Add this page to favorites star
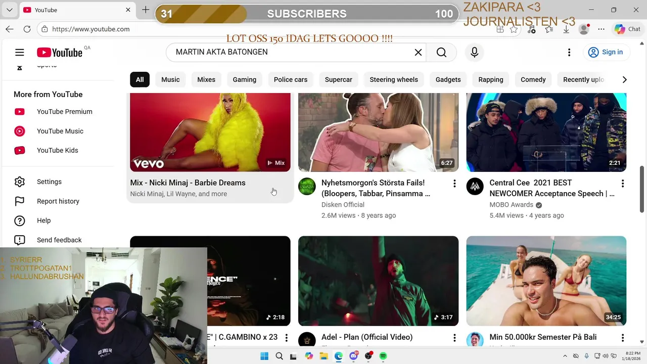The image size is (647, 364). click(x=514, y=29)
